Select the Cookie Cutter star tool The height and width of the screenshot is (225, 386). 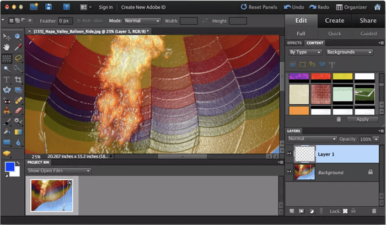[7, 90]
